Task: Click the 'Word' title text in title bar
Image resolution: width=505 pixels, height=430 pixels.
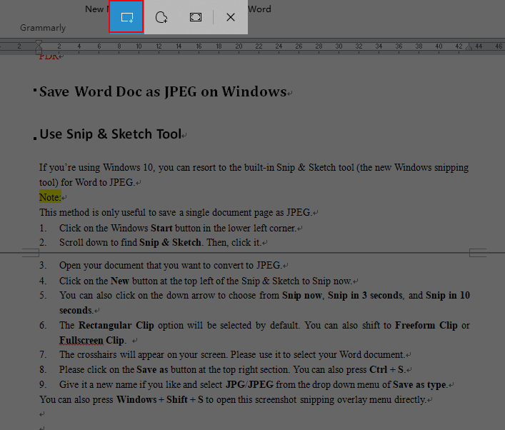Action: 259,9
